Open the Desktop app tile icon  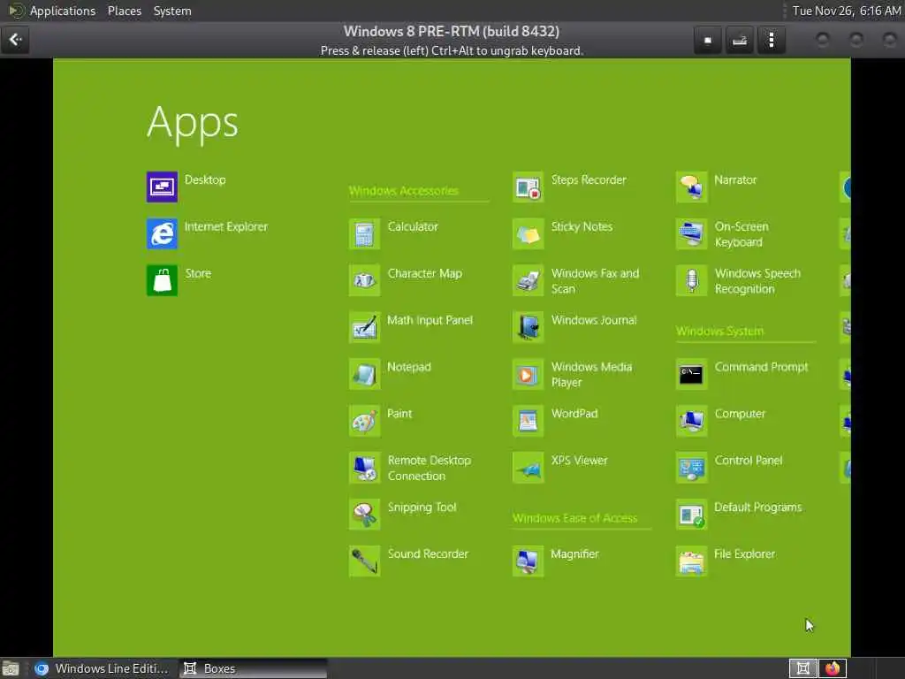(162, 187)
